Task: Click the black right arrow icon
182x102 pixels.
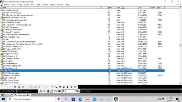Action: pyautogui.click(x=71, y=87)
